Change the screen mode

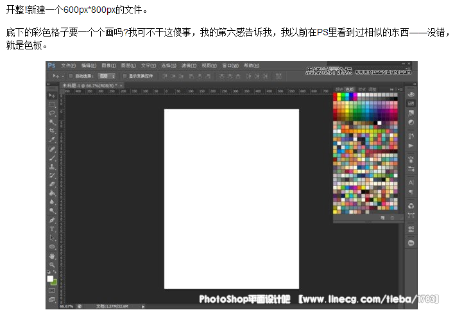[x=52, y=299]
